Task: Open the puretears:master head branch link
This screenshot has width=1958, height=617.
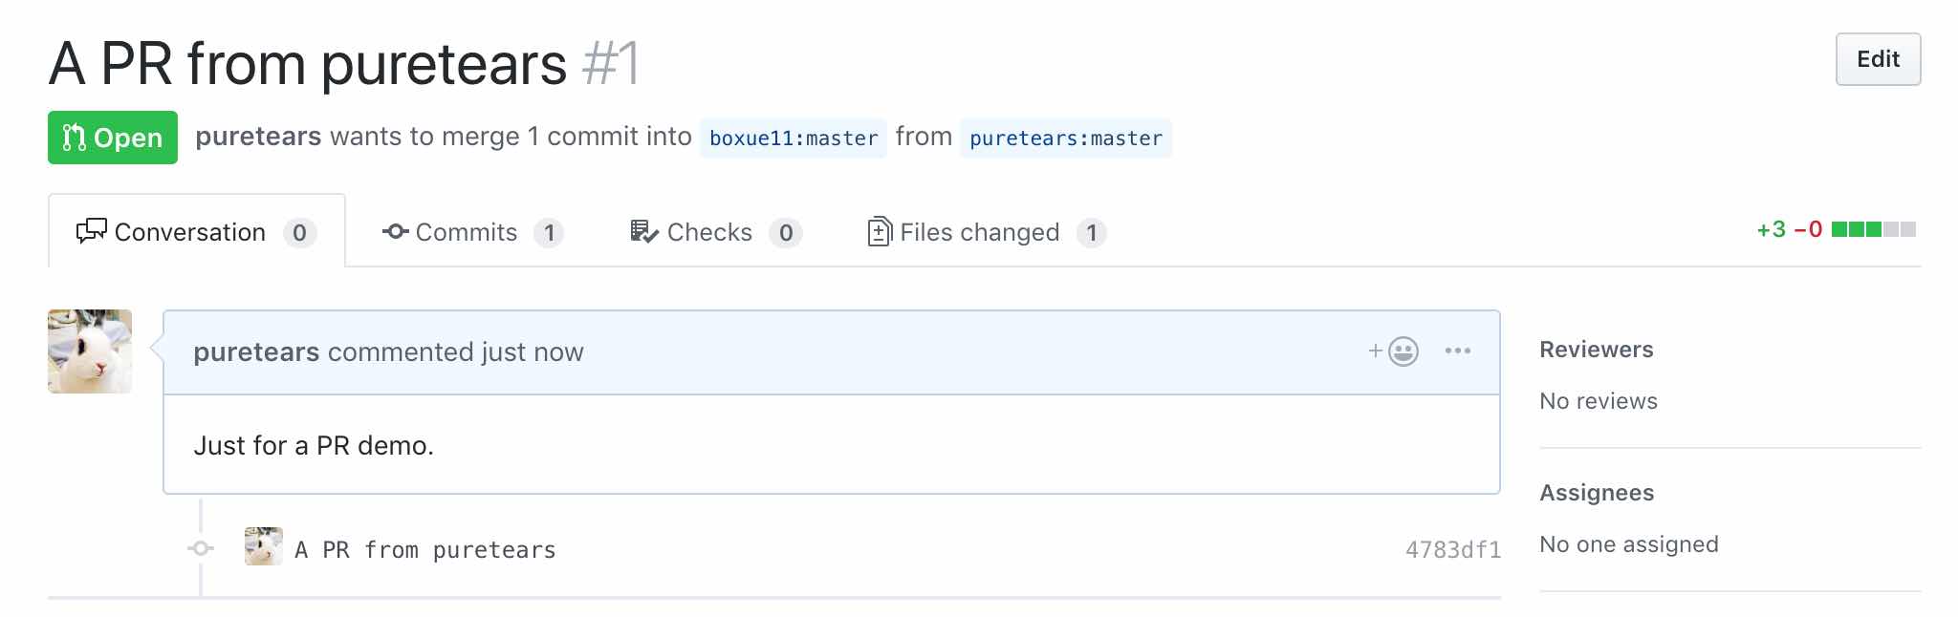Action: (1066, 138)
